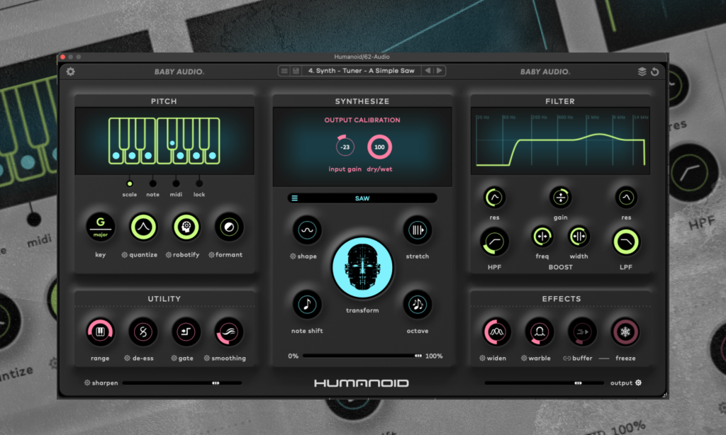Click the de-ess knob icon
Image resolution: width=726 pixels, height=435 pixels.
(143, 331)
